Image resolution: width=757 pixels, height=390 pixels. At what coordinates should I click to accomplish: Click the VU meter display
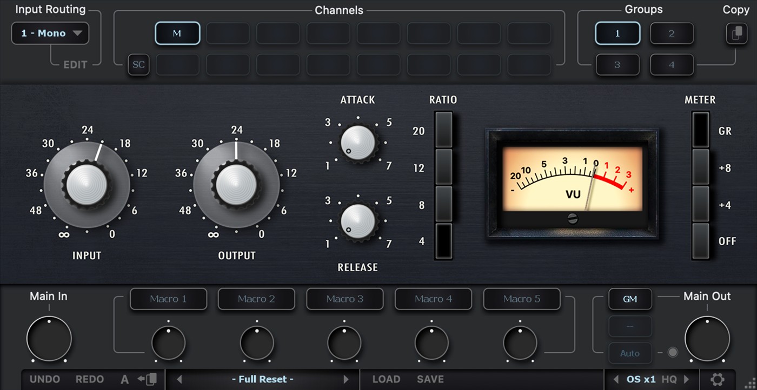pos(572,183)
